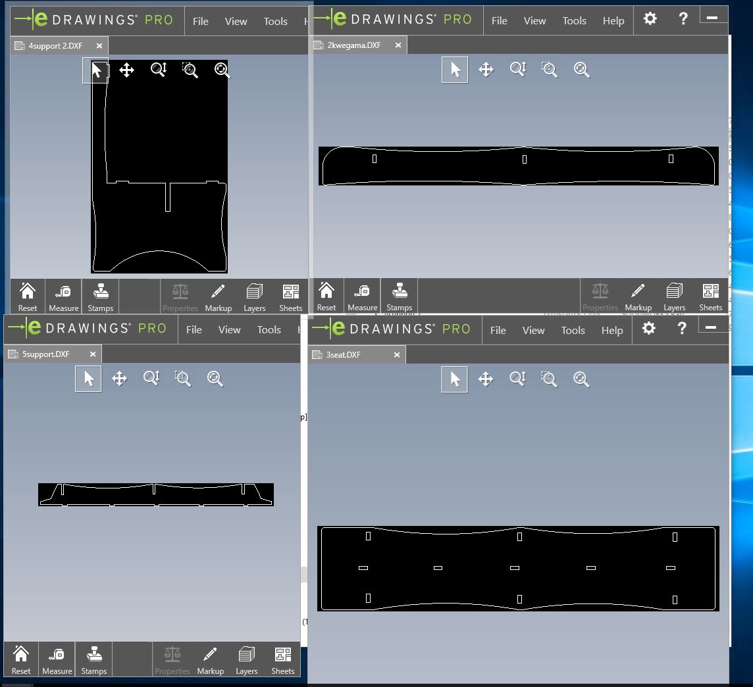Image resolution: width=753 pixels, height=687 pixels.
Task: Open Sheets panel in 2kwegama.DXF window
Action: [711, 296]
